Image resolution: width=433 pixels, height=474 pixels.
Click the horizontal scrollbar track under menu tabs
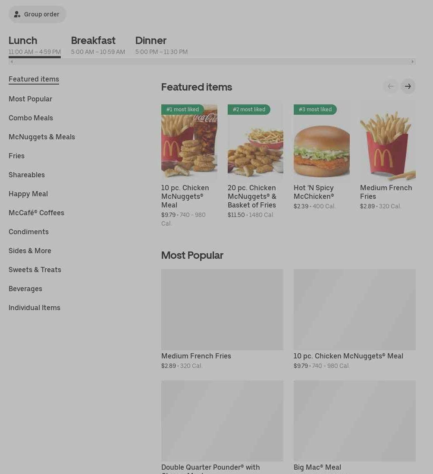tap(212, 62)
